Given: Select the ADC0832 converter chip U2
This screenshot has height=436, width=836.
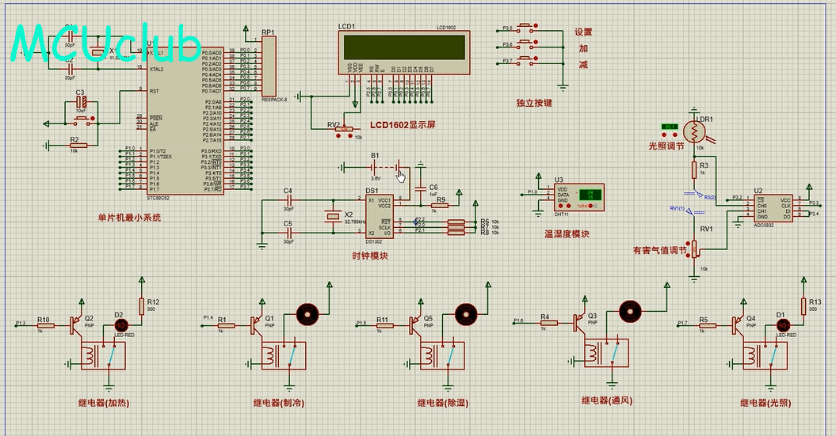Looking at the screenshot, I should 773,208.
